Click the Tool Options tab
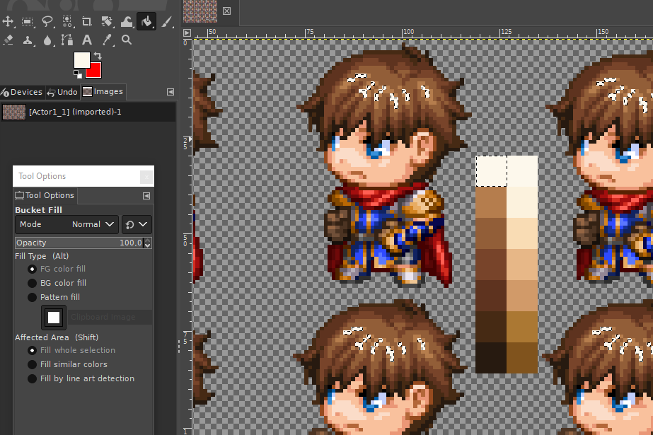The height and width of the screenshot is (435, 653). tap(45, 195)
